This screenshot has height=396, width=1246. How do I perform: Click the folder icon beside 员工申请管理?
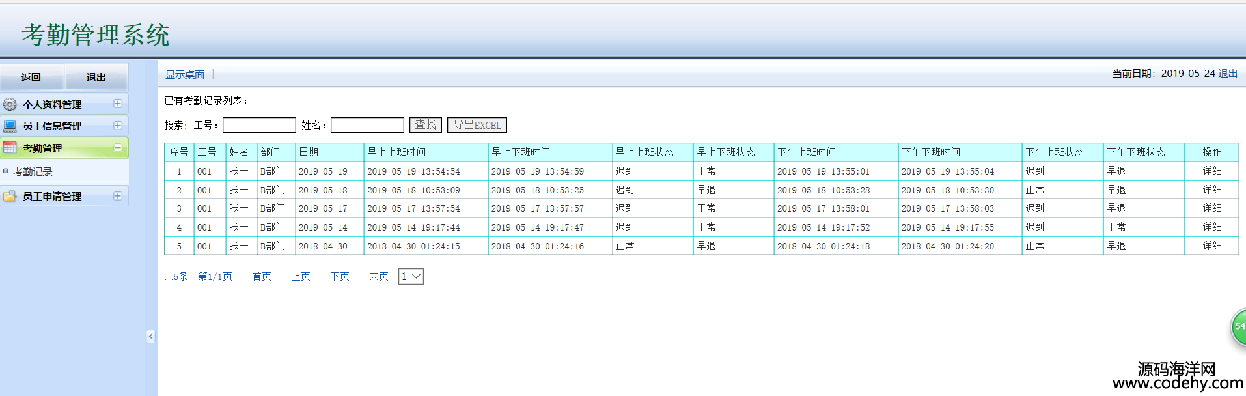pyautogui.click(x=10, y=196)
